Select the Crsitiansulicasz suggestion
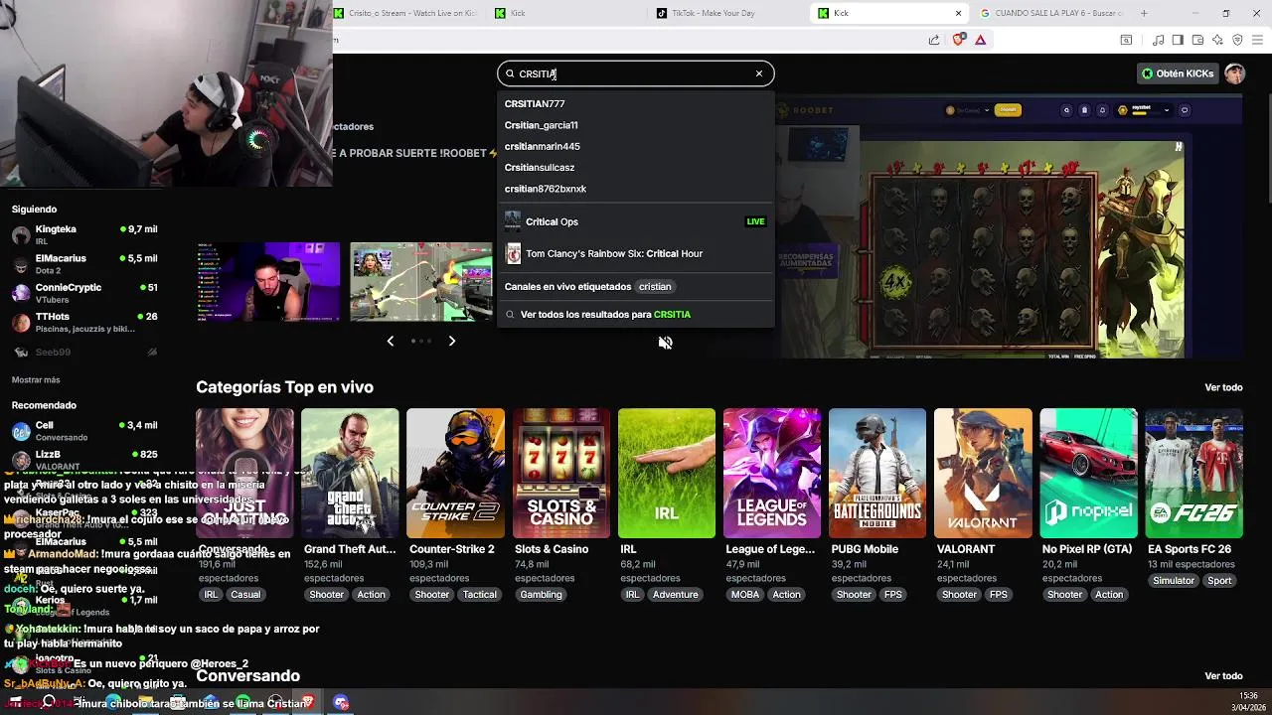The width and height of the screenshot is (1272, 715). tap(636, 167)
